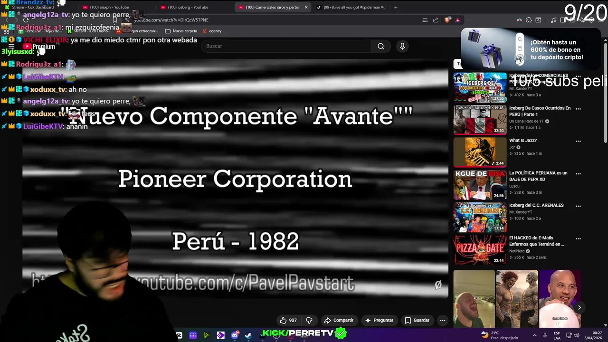Image resolution: width=608 pixels, height=342 pixels.
Task: Open options for La POLÍTICA PERUANA video
Action: (578, 173)
